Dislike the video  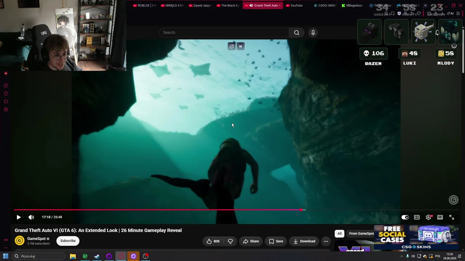point(230,241)
